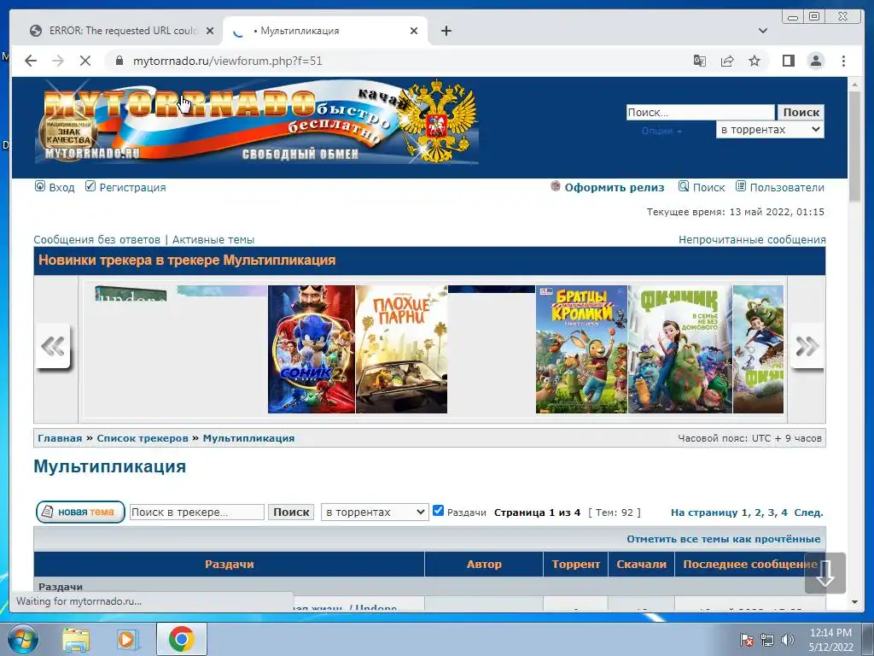874x656 pixels.
Task: Go to page 4 of topics
Action: coord(784,512)
